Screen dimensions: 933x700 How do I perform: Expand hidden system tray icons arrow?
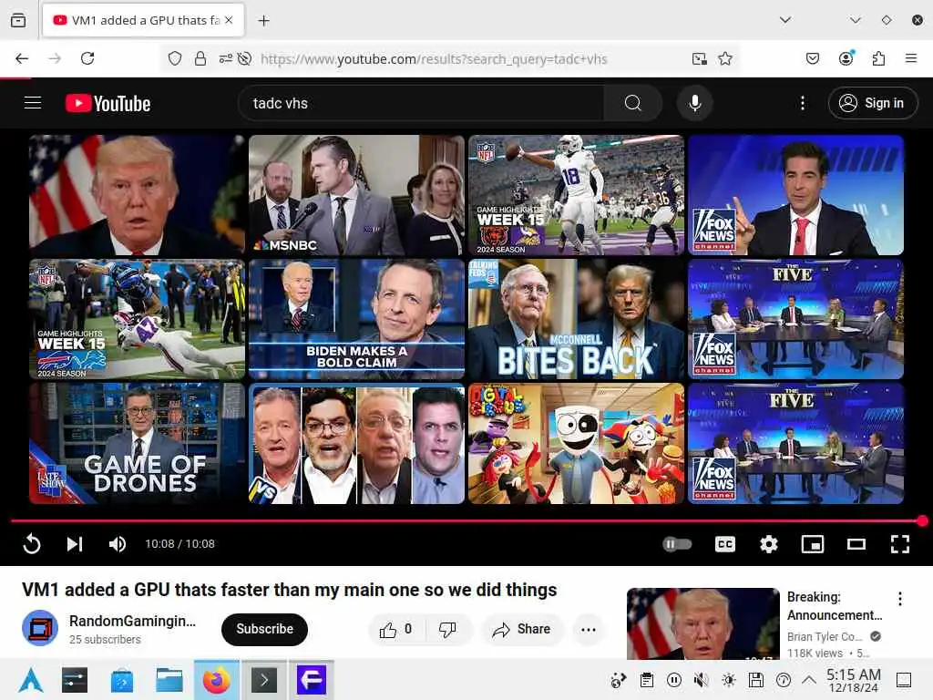pyautogui.click(x=809, y=680)
